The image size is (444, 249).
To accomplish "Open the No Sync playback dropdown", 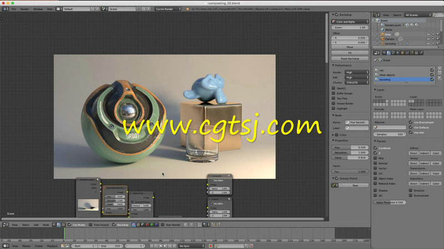I will pyautogui.click(x=191, y=246).
